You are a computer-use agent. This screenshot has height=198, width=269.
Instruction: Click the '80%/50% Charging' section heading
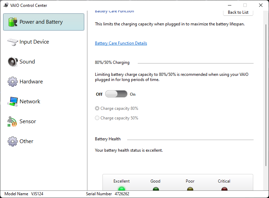[x=112, y=62]
